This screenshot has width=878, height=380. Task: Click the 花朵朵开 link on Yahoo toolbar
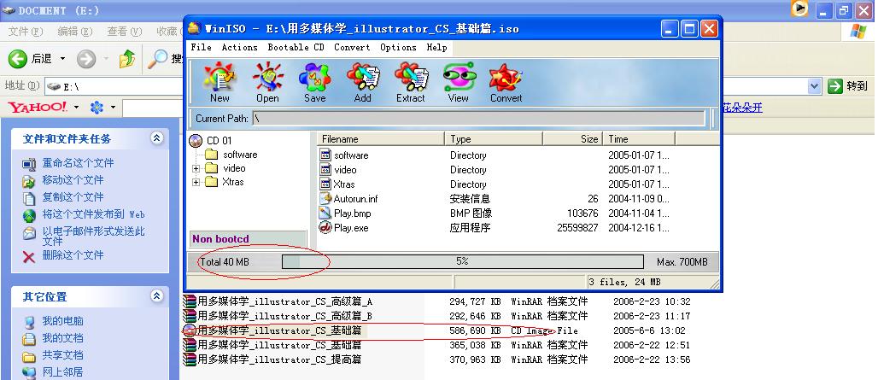click(x=742, y=108)
